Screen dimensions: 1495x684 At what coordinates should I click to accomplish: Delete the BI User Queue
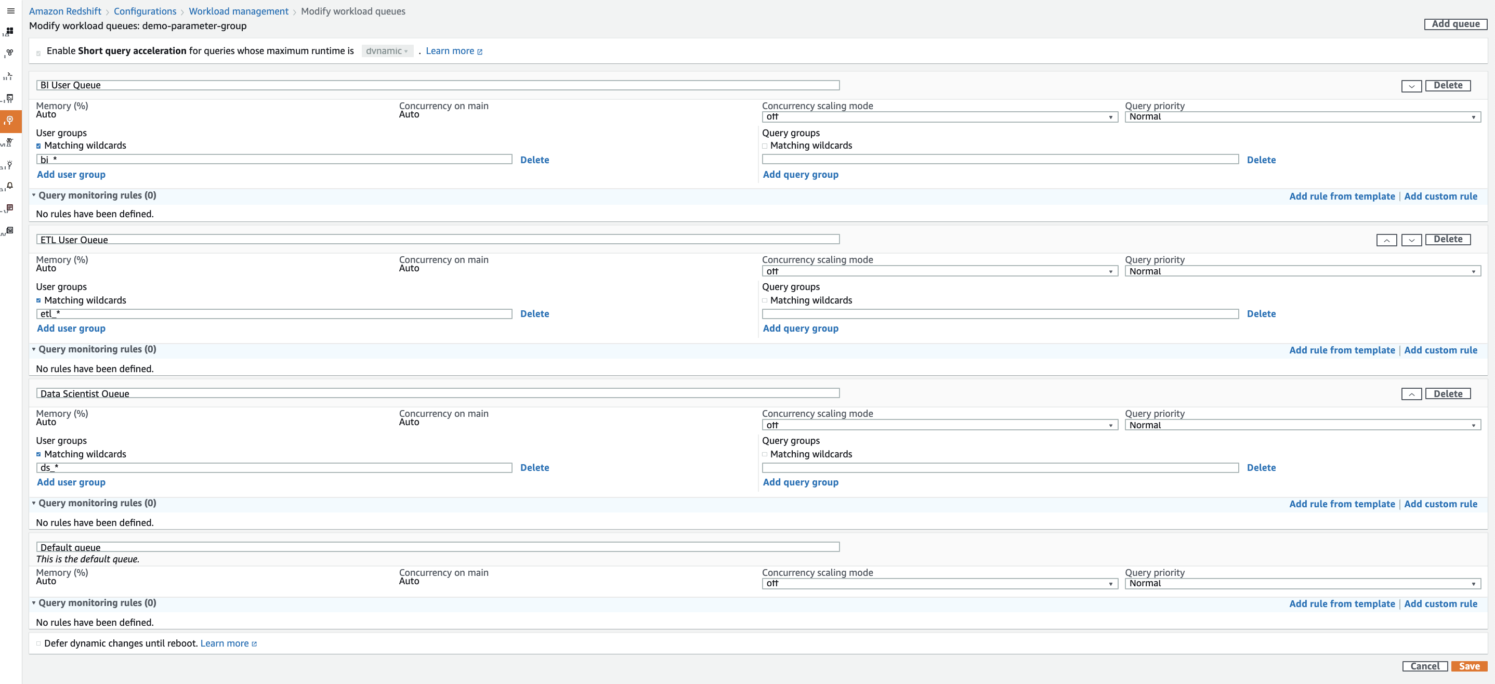coord(1447,85)
